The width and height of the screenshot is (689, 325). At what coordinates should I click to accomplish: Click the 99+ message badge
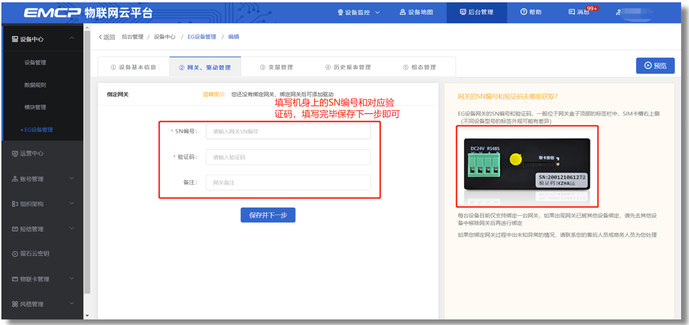coord(592,8)
